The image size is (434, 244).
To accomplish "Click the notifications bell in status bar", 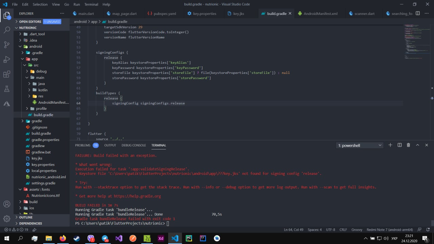I will pyautogui.click(x=428, y=230).
